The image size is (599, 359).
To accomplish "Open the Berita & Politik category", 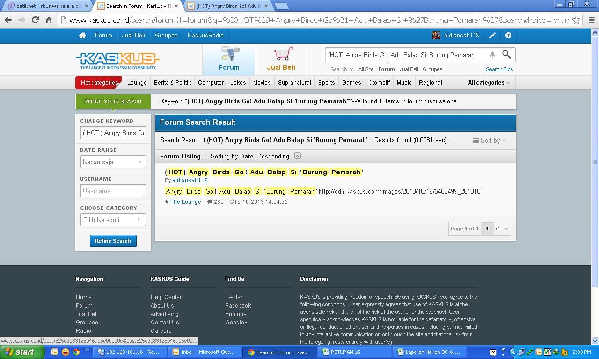I will [x=172, y=83].
